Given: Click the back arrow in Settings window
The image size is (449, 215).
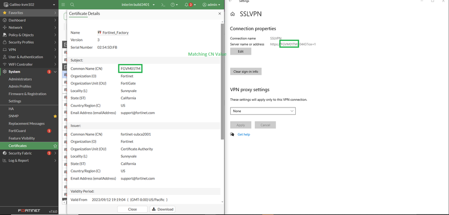Looking at the screenshot, I should tap(231, 1).
